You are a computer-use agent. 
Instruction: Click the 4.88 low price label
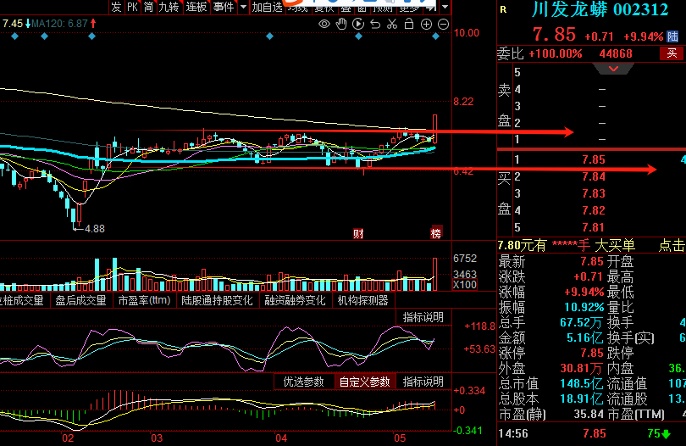coord(95,229)
